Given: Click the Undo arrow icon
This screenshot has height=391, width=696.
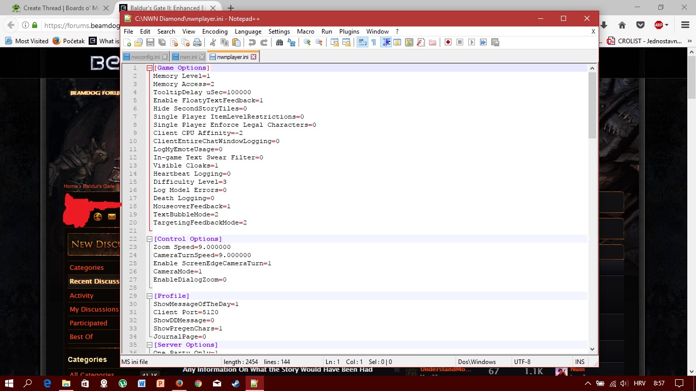Looking at the screenshot, I should point(252,42).
